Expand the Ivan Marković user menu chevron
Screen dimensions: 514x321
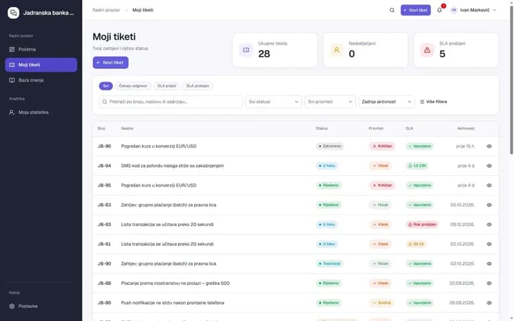[495, 10]
